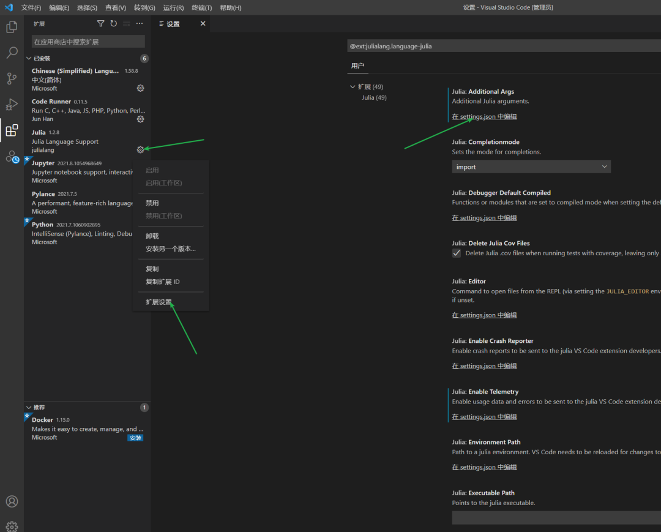
Task: Clear extensions search results icon
Action: pos(127,24)
